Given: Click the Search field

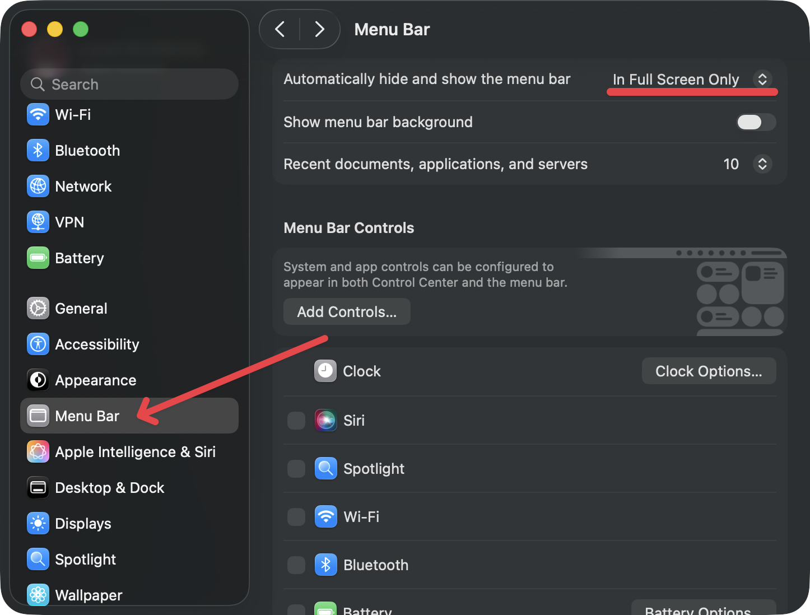Looking at the screenshot, I should click(x=129, y=85).
